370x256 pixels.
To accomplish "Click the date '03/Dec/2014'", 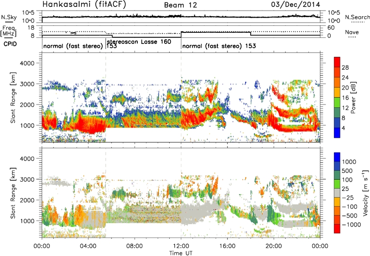I will click(x=296, y=4).
